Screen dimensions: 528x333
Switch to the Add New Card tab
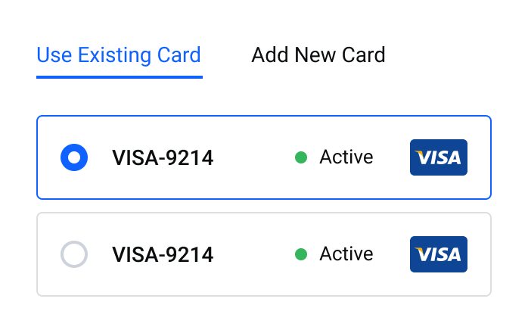pos(318,55)
